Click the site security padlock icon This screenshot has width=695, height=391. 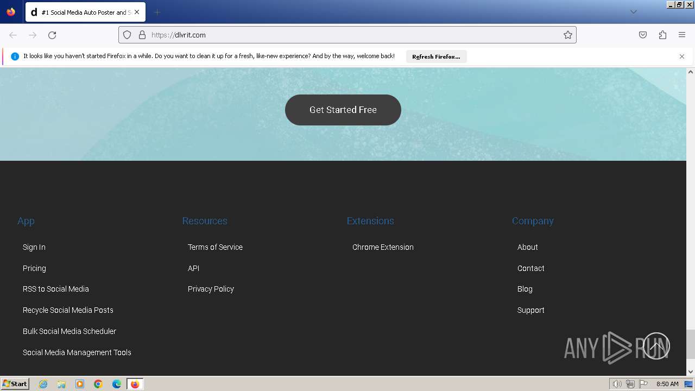(x=142, y=35)
